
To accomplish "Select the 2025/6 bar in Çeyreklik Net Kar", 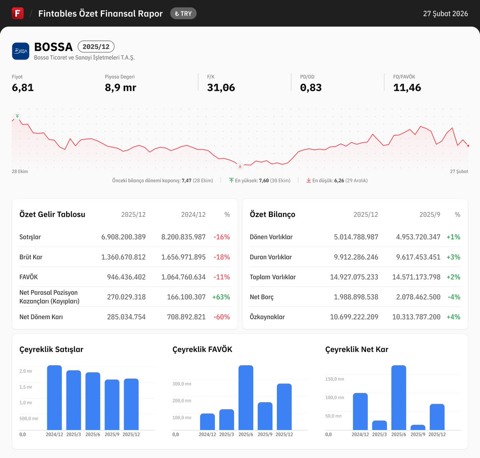I will coord(399,398).
